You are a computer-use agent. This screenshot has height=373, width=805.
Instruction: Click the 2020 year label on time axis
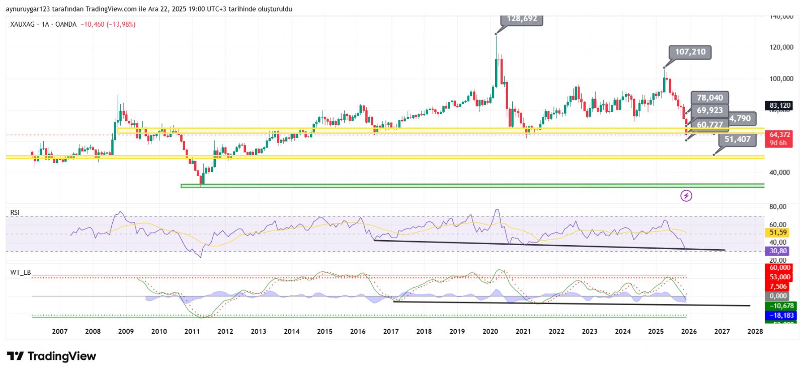click(x=490, y=331)
